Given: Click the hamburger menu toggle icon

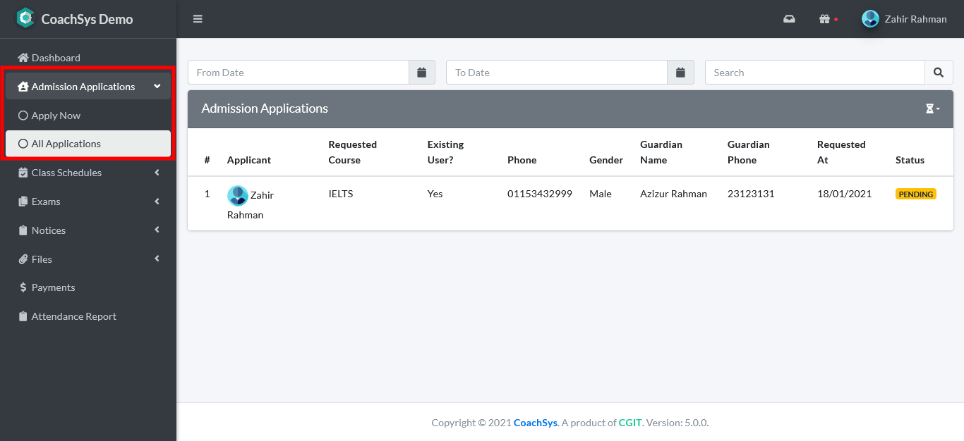Looking at the screenshot, I should [198, 19].
